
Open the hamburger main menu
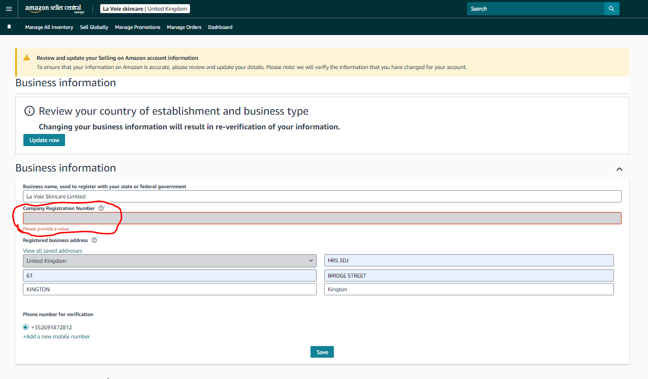(9, 9)
